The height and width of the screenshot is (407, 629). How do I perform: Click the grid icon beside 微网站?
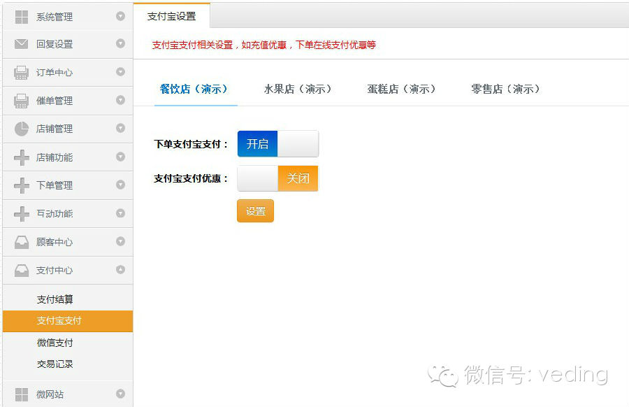click(21, 394)
